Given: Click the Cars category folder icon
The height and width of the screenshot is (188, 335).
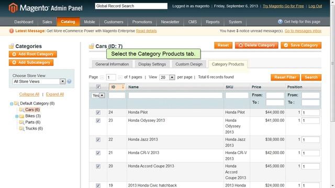Looking at the screenshot, I should [21, 110].
